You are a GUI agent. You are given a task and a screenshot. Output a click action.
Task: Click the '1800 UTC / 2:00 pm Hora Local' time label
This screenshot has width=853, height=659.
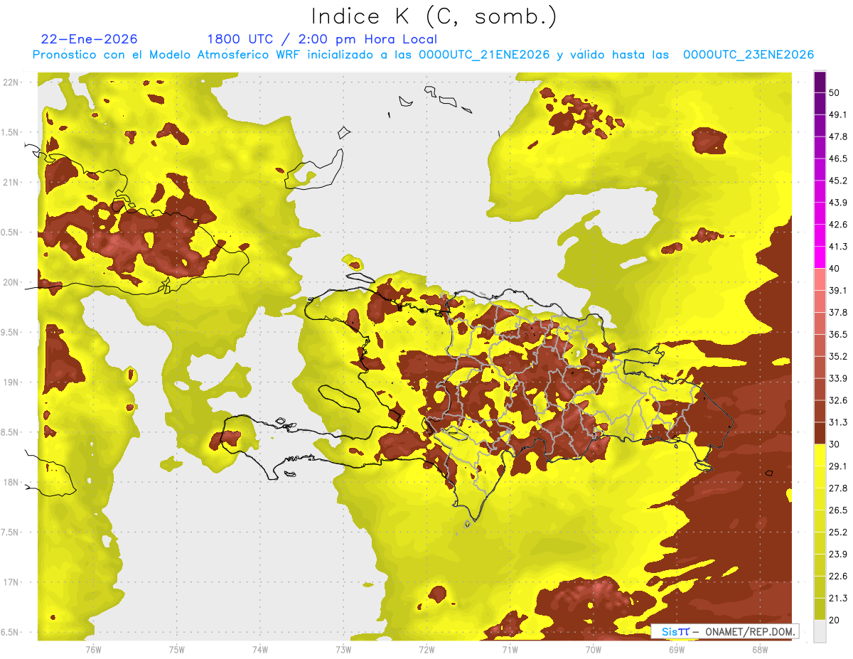click(322, 39)
